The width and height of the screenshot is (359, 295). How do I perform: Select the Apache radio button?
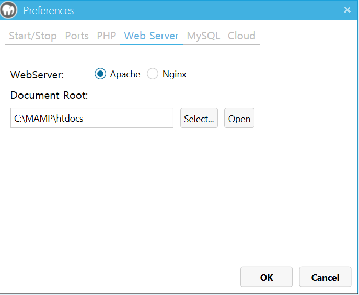coord(100,74)
